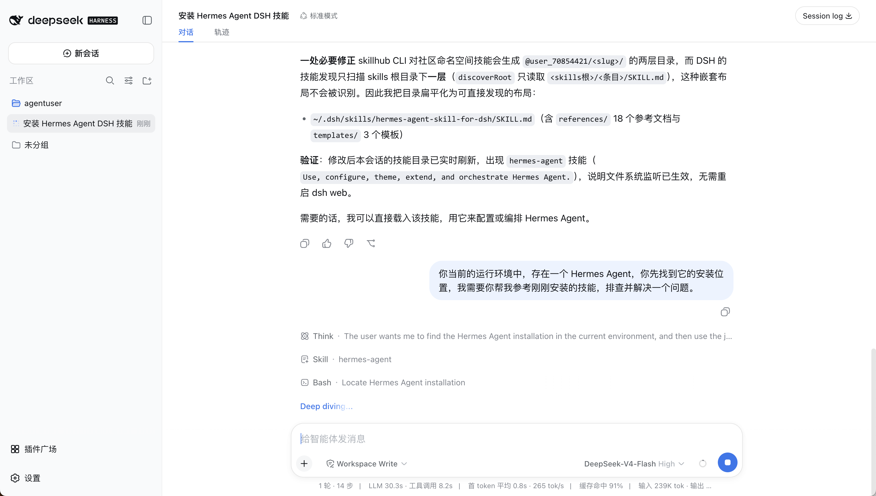Open DeepSeek-V4-Flash model selector
The image size is (876, 496).
pyautogui.click(x=634, y=464)
